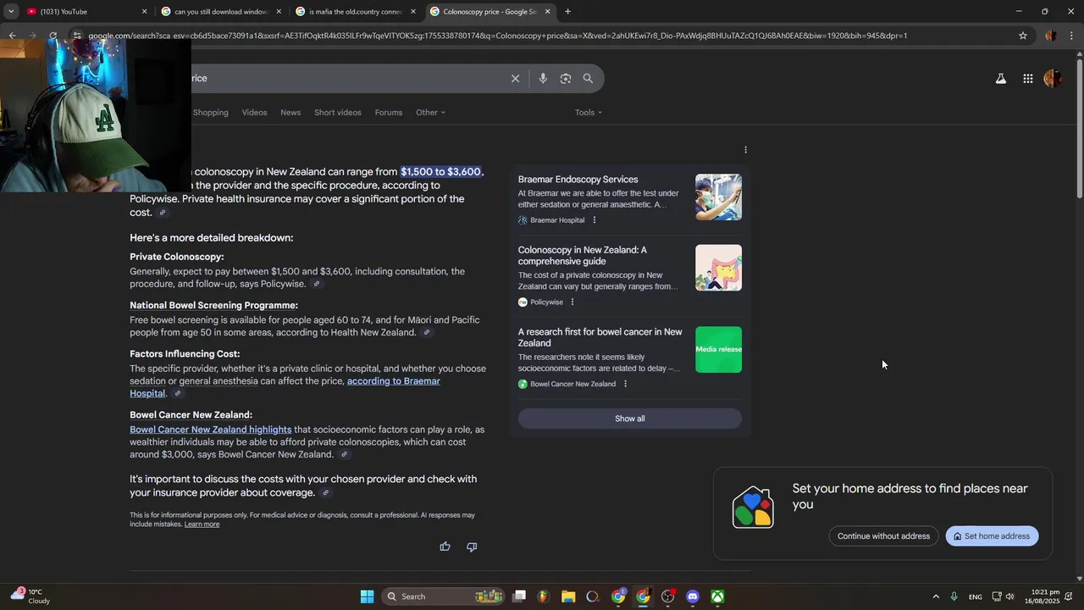Click Continue without address

tap(883, 536)
